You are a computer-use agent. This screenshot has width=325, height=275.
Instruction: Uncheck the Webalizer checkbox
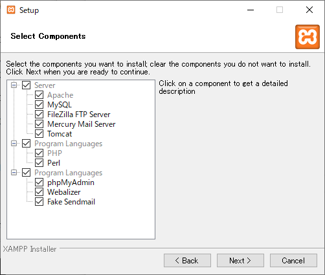pyautogui.click(x=39, y=192)
